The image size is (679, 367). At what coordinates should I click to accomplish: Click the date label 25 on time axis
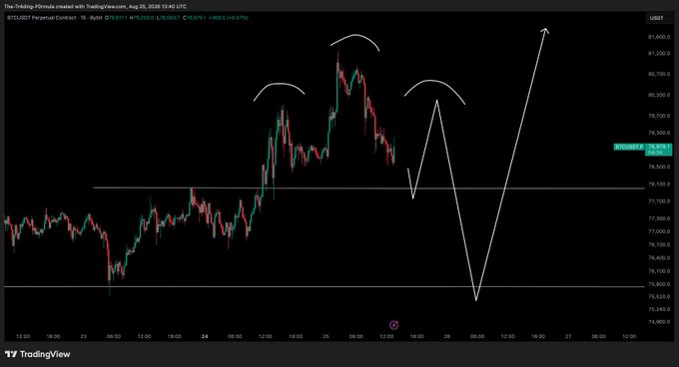(327, 336)
